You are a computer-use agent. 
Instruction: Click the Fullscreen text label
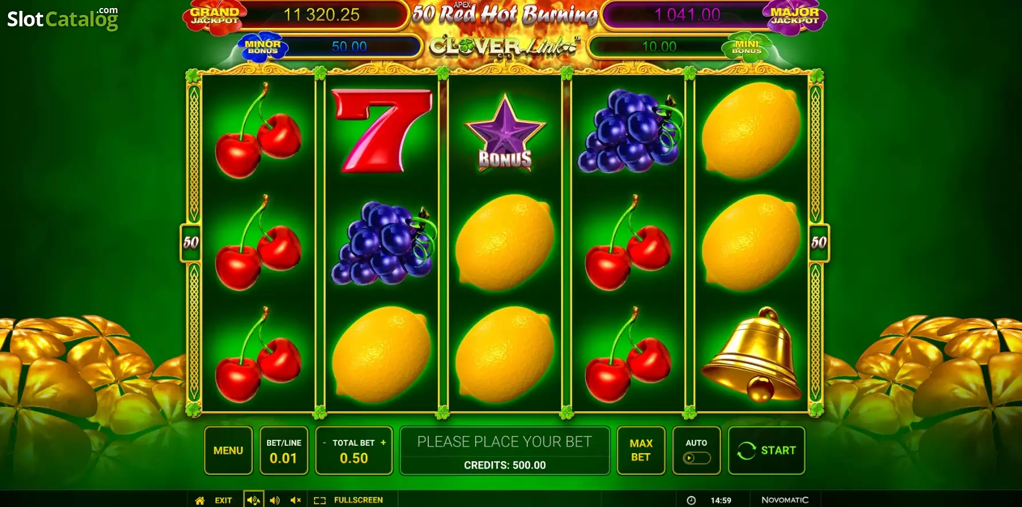coord(358,500)
